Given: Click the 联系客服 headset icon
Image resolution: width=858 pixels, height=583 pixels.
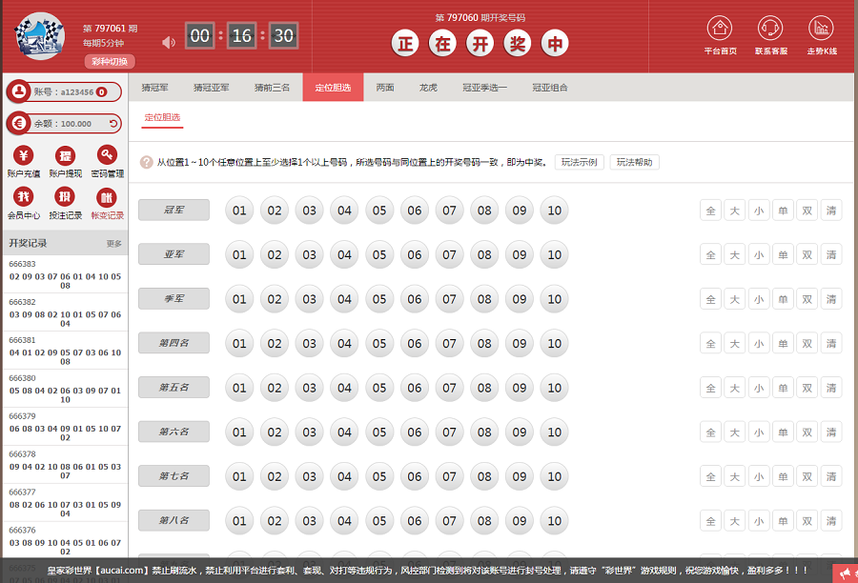Looking at the screenshot, I should [x=770, y=29].
